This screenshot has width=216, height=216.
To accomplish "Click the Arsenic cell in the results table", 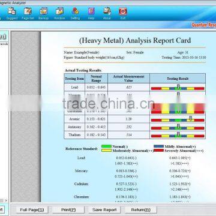I will click(74, 119).
